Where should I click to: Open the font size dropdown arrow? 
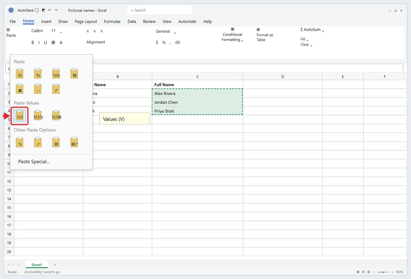pyautogui.click(x=61, y=32)
